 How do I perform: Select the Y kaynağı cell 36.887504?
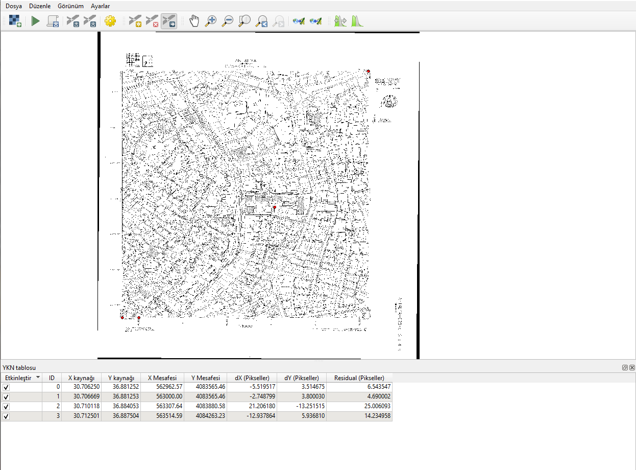121,416
